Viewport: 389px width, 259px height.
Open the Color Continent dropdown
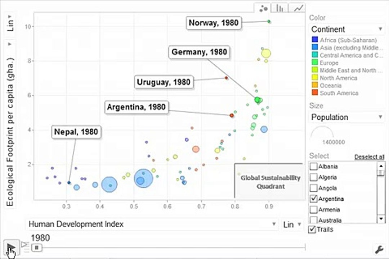tap(346, 29)
